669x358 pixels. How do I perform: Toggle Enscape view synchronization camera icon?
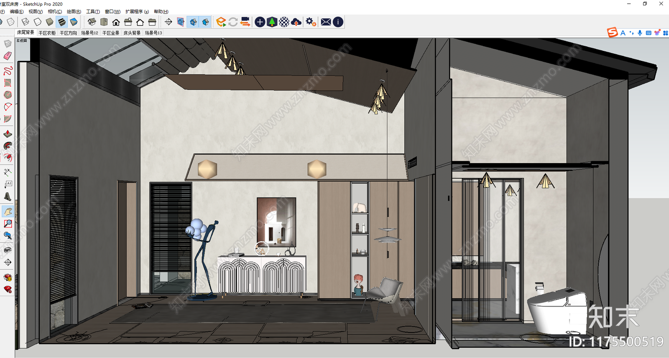(x=245, y=22)
